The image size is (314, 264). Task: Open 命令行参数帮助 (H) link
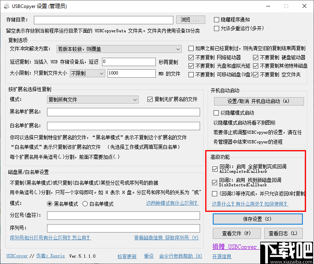[x=181, y=256]
